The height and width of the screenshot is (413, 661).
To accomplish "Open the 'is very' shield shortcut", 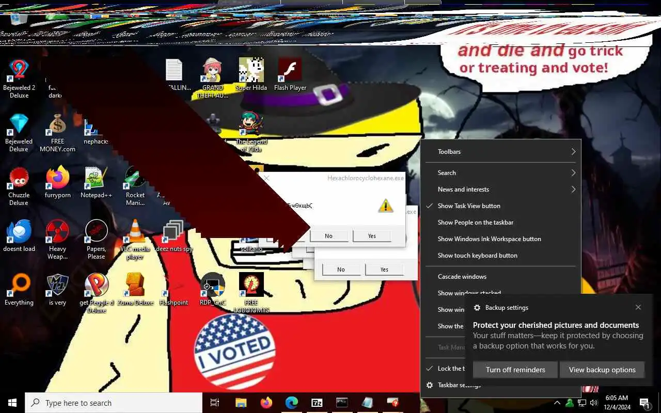I will tap(58, 290).
